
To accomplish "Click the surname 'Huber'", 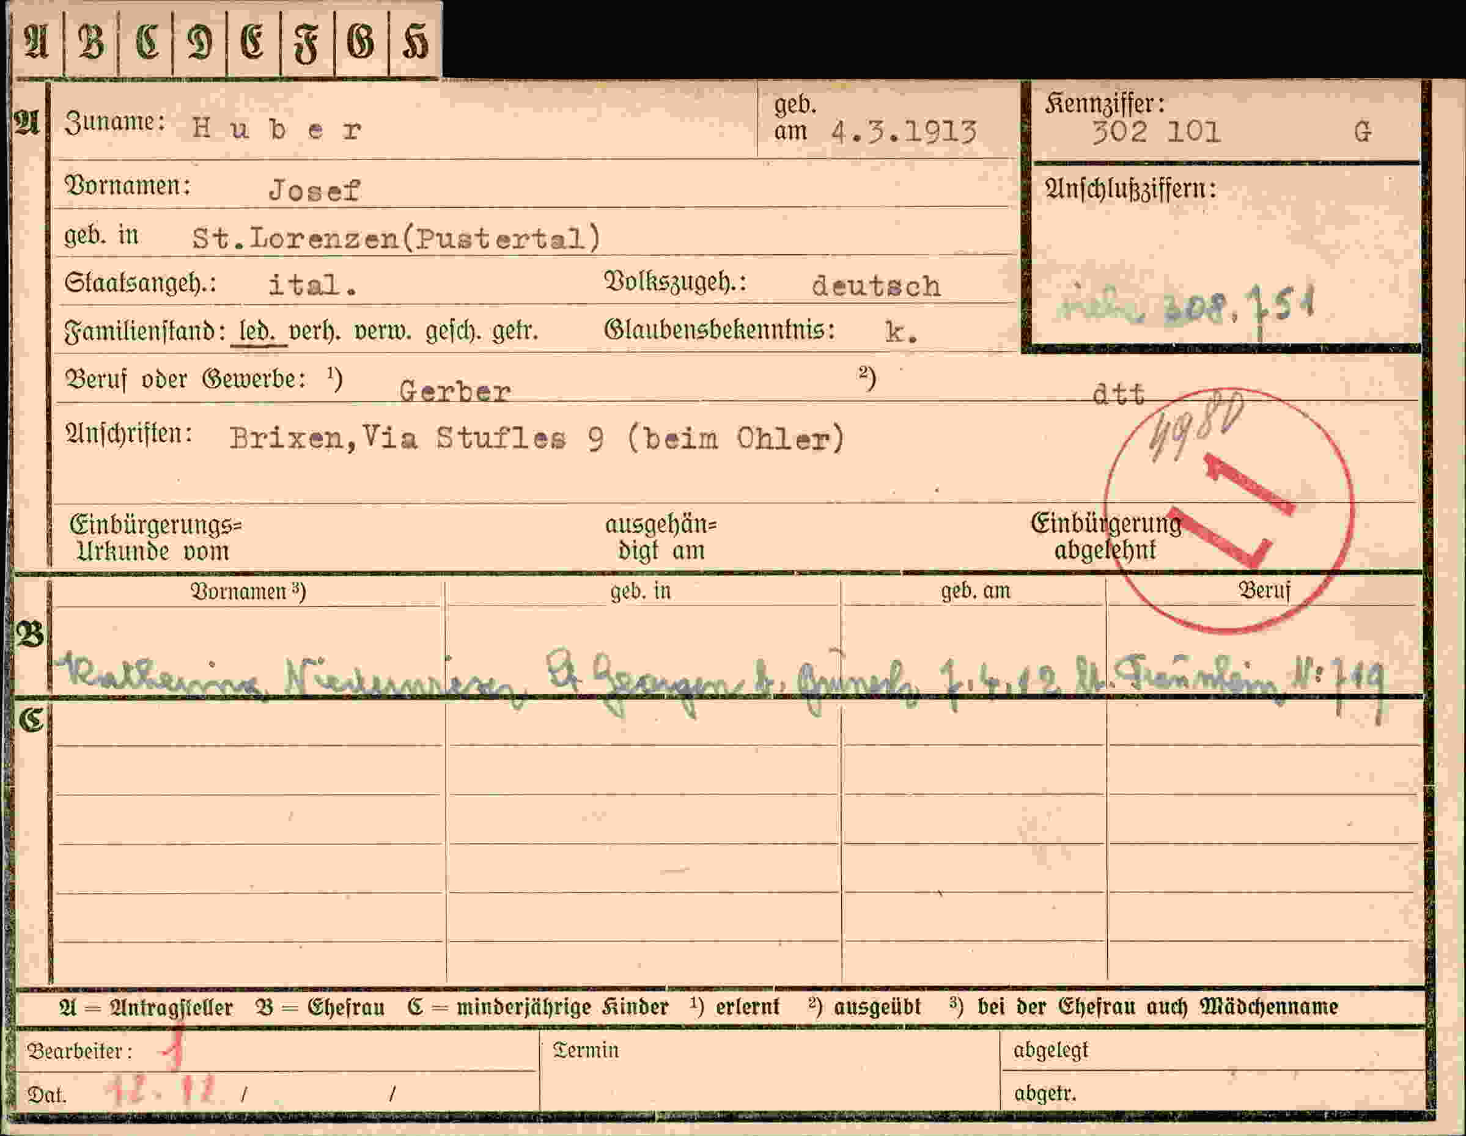I will click(277, 129).
